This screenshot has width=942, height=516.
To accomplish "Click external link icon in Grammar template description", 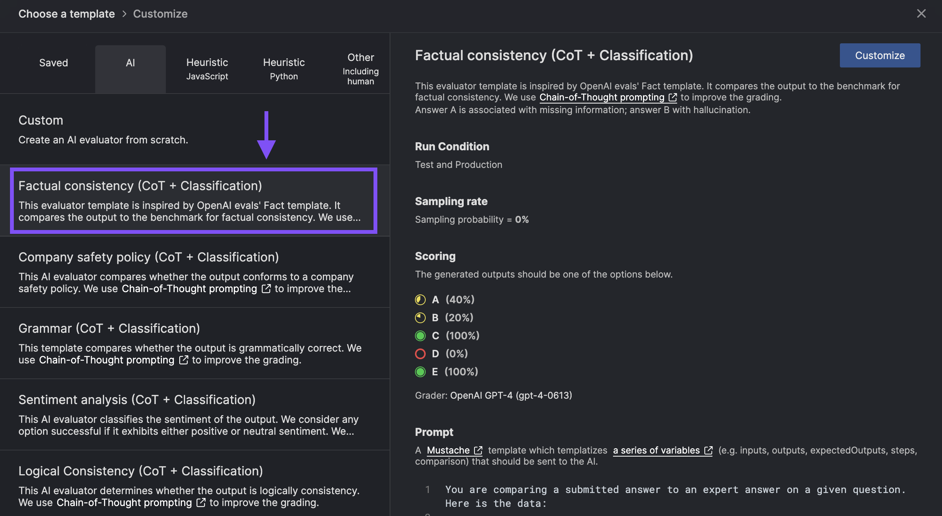I will coord(183,360).
